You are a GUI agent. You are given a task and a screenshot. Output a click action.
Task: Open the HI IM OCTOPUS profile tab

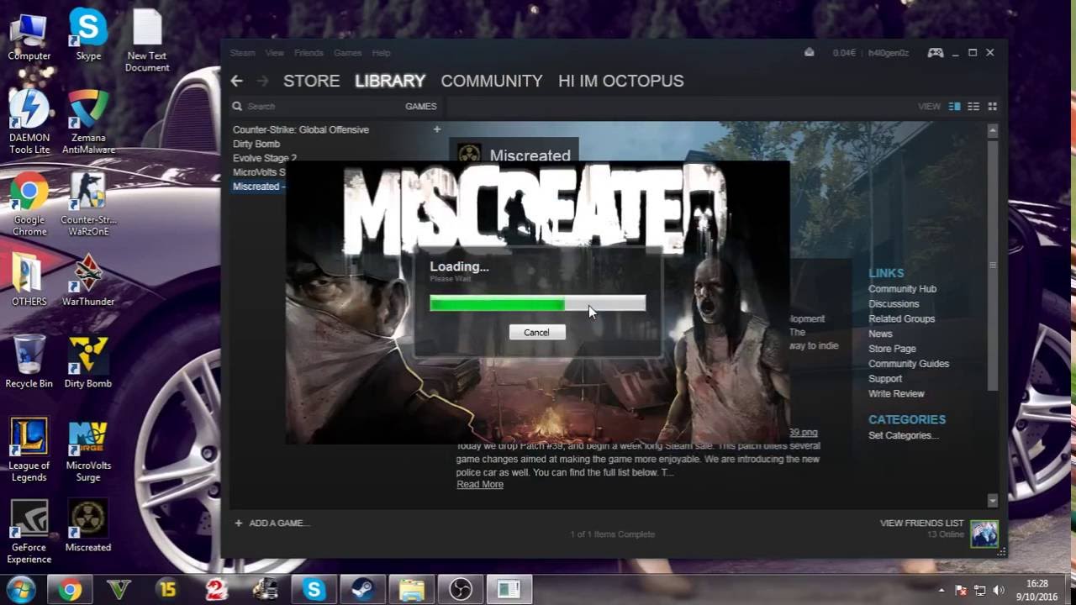(621, 81)
